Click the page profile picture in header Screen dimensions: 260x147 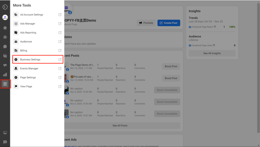coord(67,10)
